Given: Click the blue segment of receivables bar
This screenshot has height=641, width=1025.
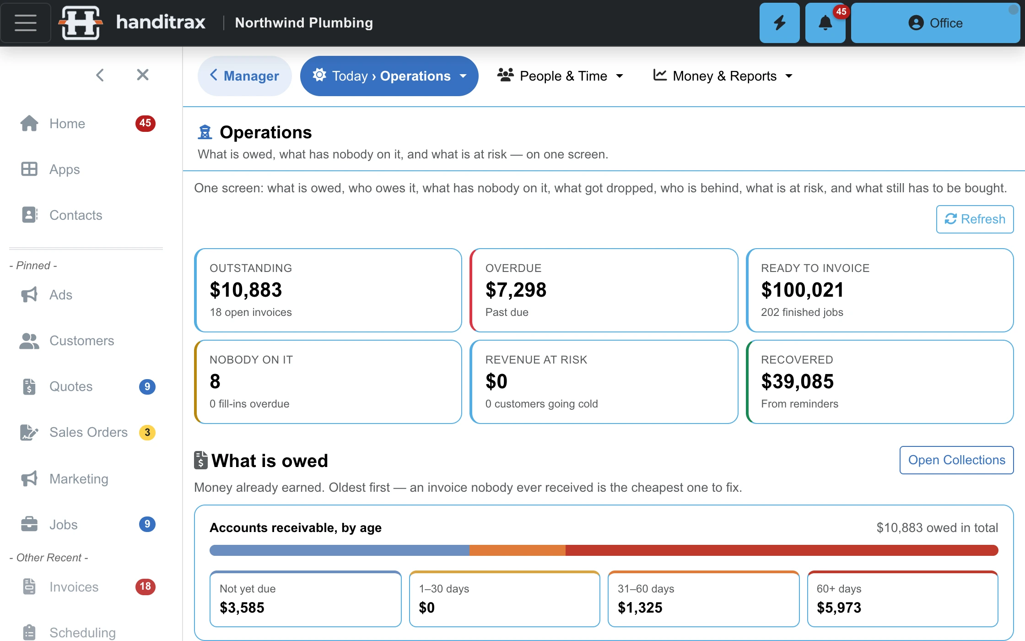Looking at the screenshot, I should tap(340, 550).
